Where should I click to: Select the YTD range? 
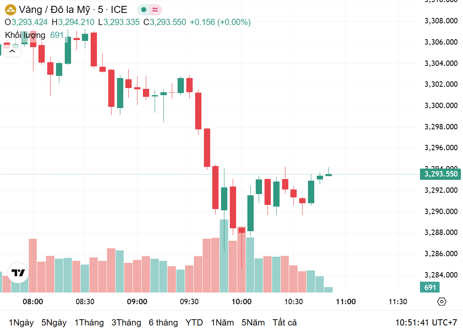pyautogui.click(x=194, y=323)
